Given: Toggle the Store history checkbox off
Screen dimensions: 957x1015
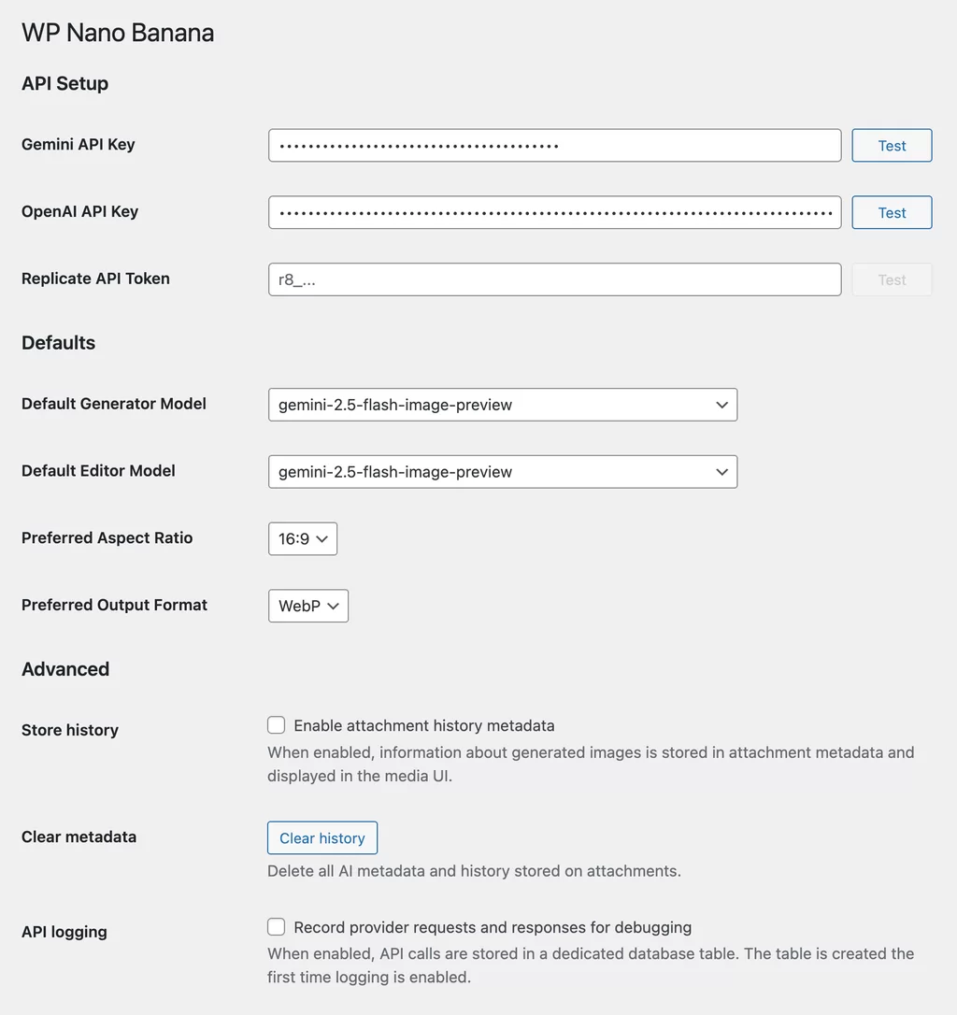Looking at the screenshot, I should [x=276, y=724].
